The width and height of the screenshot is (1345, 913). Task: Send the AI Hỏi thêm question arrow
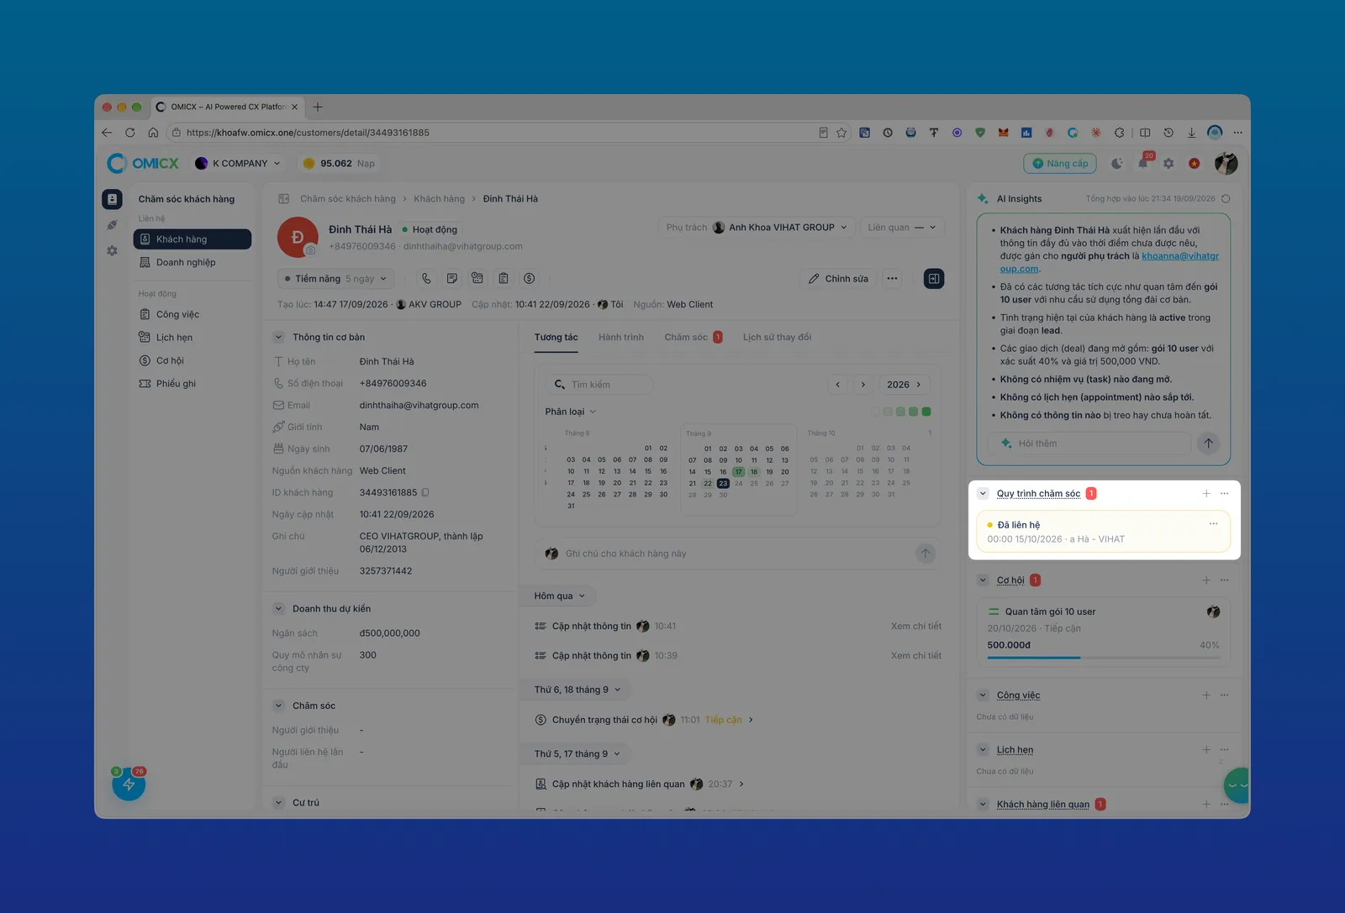[x=1208, y=443]
